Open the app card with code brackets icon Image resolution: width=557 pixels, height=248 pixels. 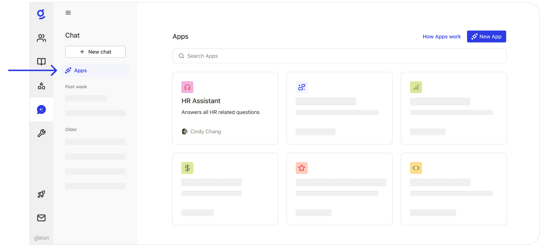[454, 189]
